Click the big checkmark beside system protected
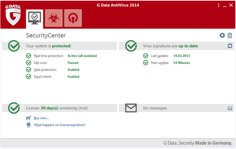The height and width of the screenshot is (149, 236). pos(14,46)
